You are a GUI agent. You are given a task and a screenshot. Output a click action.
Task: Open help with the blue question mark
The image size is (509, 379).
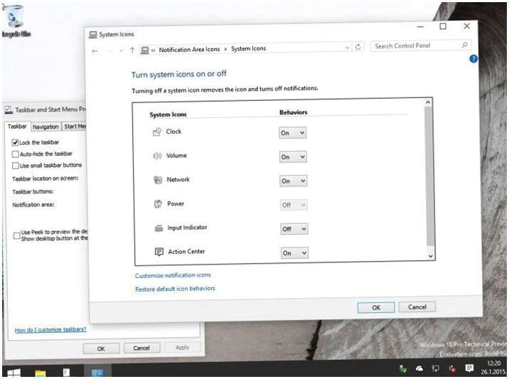(x=473, y=59)
